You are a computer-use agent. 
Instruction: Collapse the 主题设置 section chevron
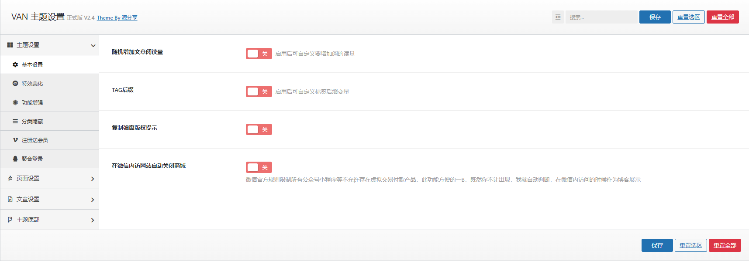click(x=93, y=45)
